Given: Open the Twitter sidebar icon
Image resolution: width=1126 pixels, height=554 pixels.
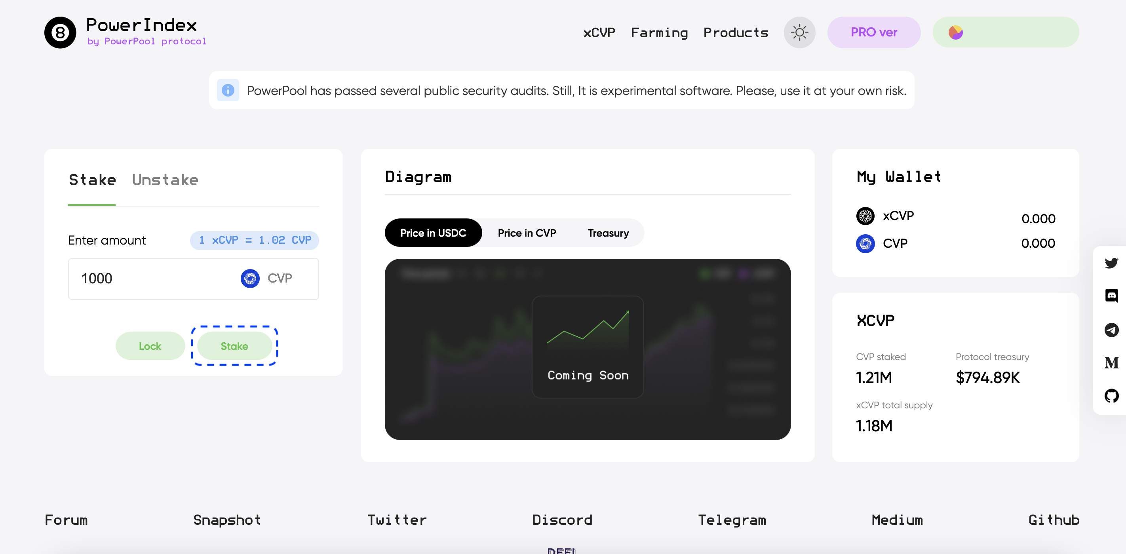Looking at the screenshot, I should (1111, 263).
